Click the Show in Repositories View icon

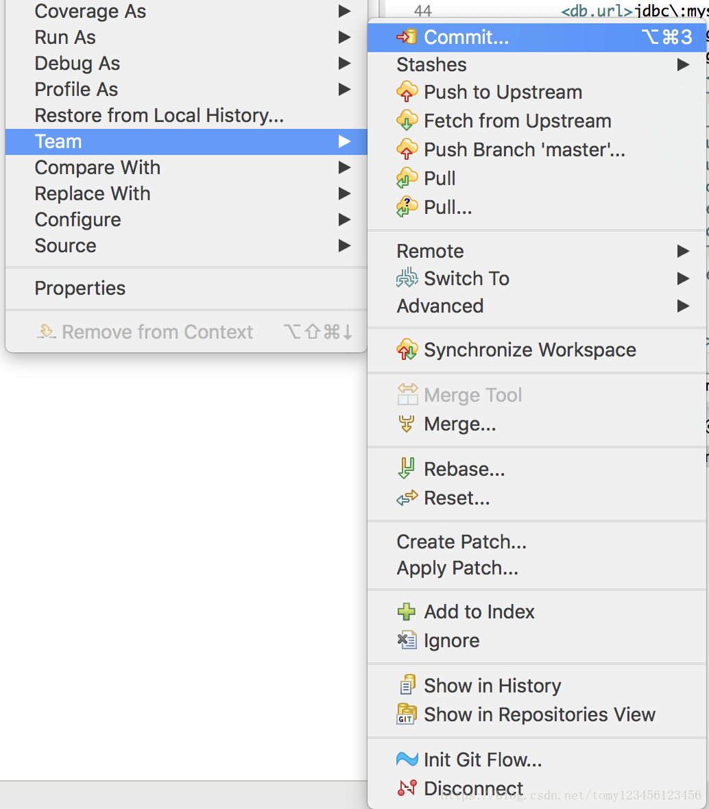coord(407,714)
